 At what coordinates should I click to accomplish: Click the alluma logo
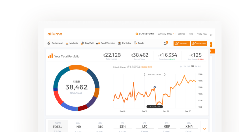pyautogui.click(x=55, y=34)
